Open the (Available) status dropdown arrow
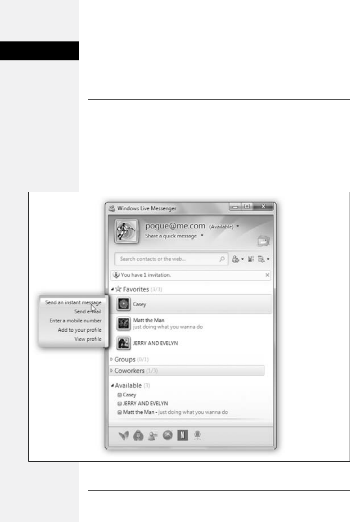The image size is (350, 522). coord(238,226)
